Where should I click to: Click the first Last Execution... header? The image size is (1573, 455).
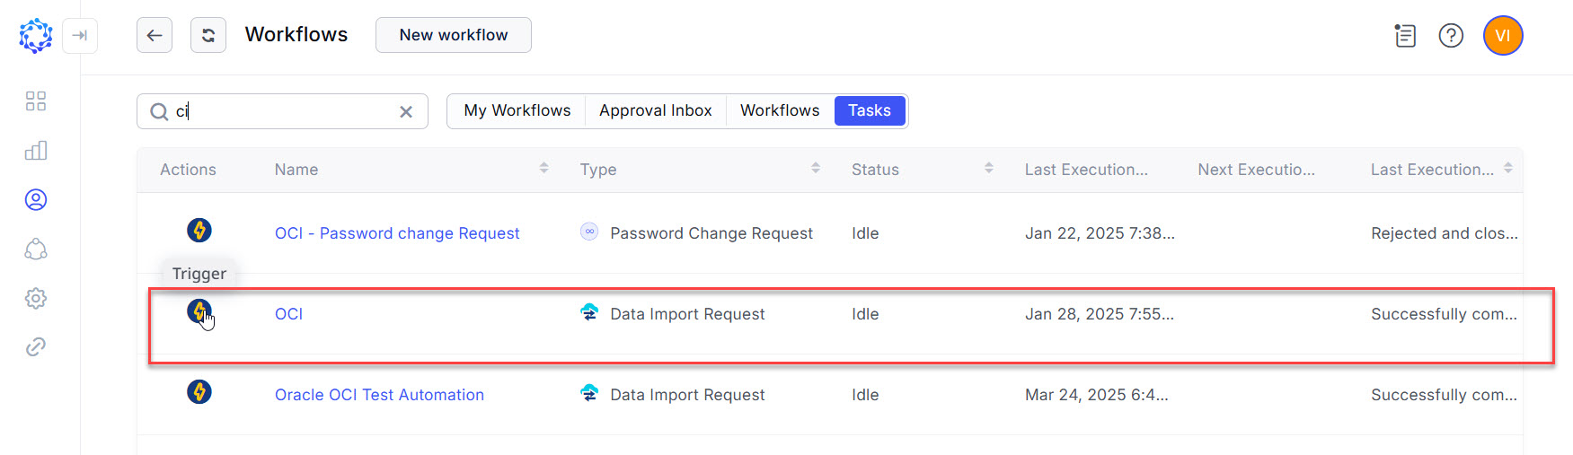(x=1086, y=170)
